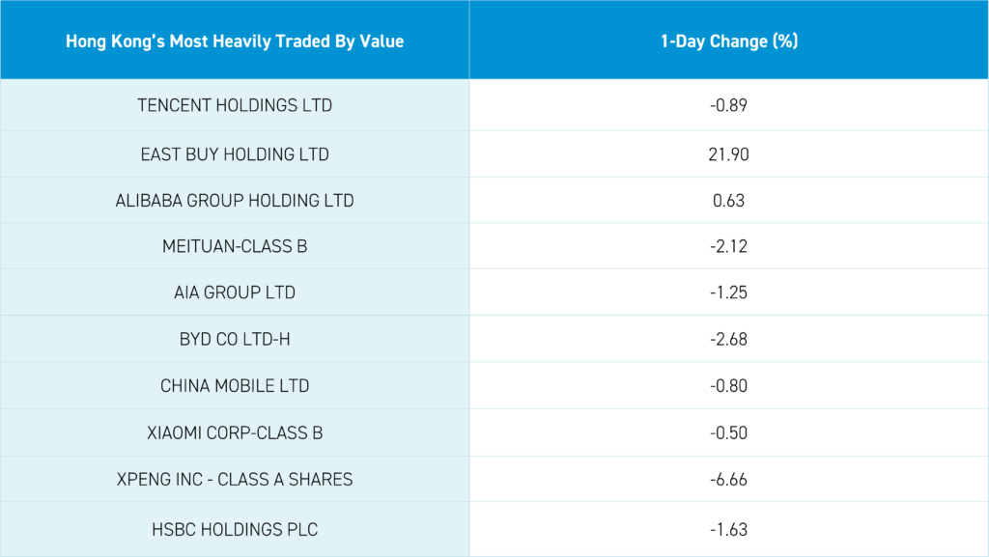Click the AIA GROUP LTD row name
Image resolution: width=989 pixels, height=557 pixels.
[235, 292]
